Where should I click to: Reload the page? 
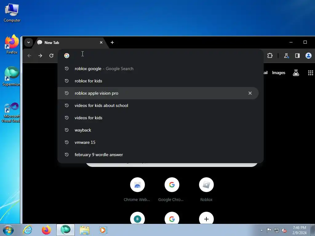[x=51, y=56]
